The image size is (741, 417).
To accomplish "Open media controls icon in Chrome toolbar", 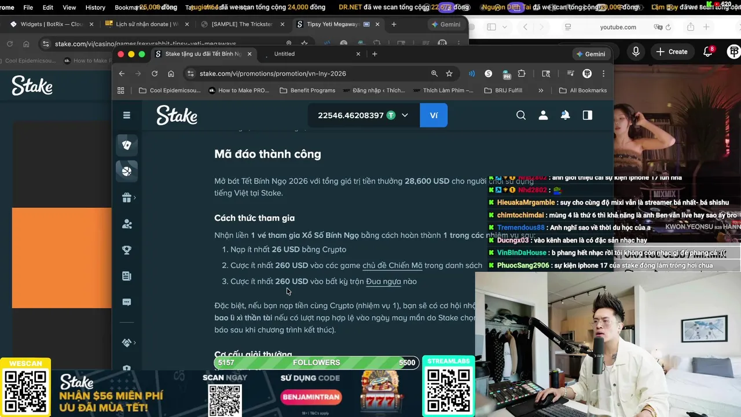I will click(x=571, y=74).
